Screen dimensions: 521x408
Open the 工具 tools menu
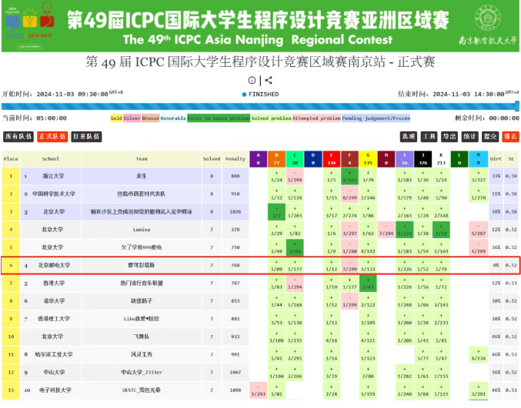click(x=429, y=136)
